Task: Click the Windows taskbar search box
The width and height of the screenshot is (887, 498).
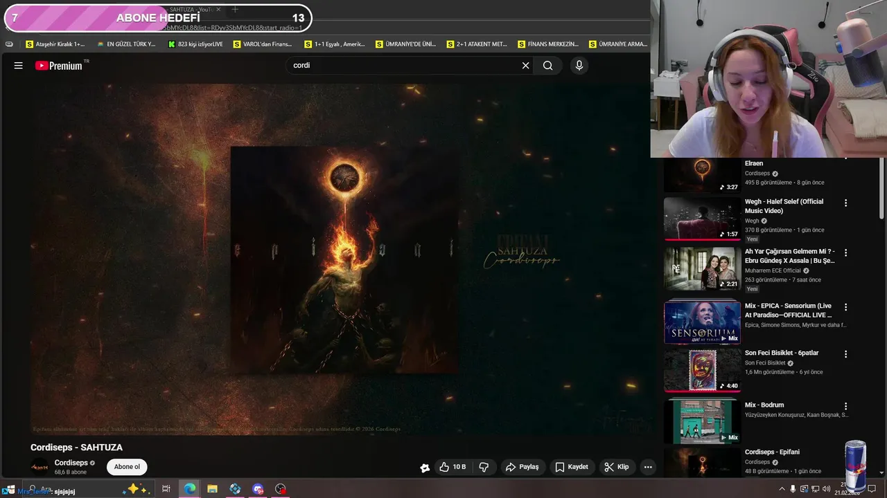Action: [x=89, y=489]
